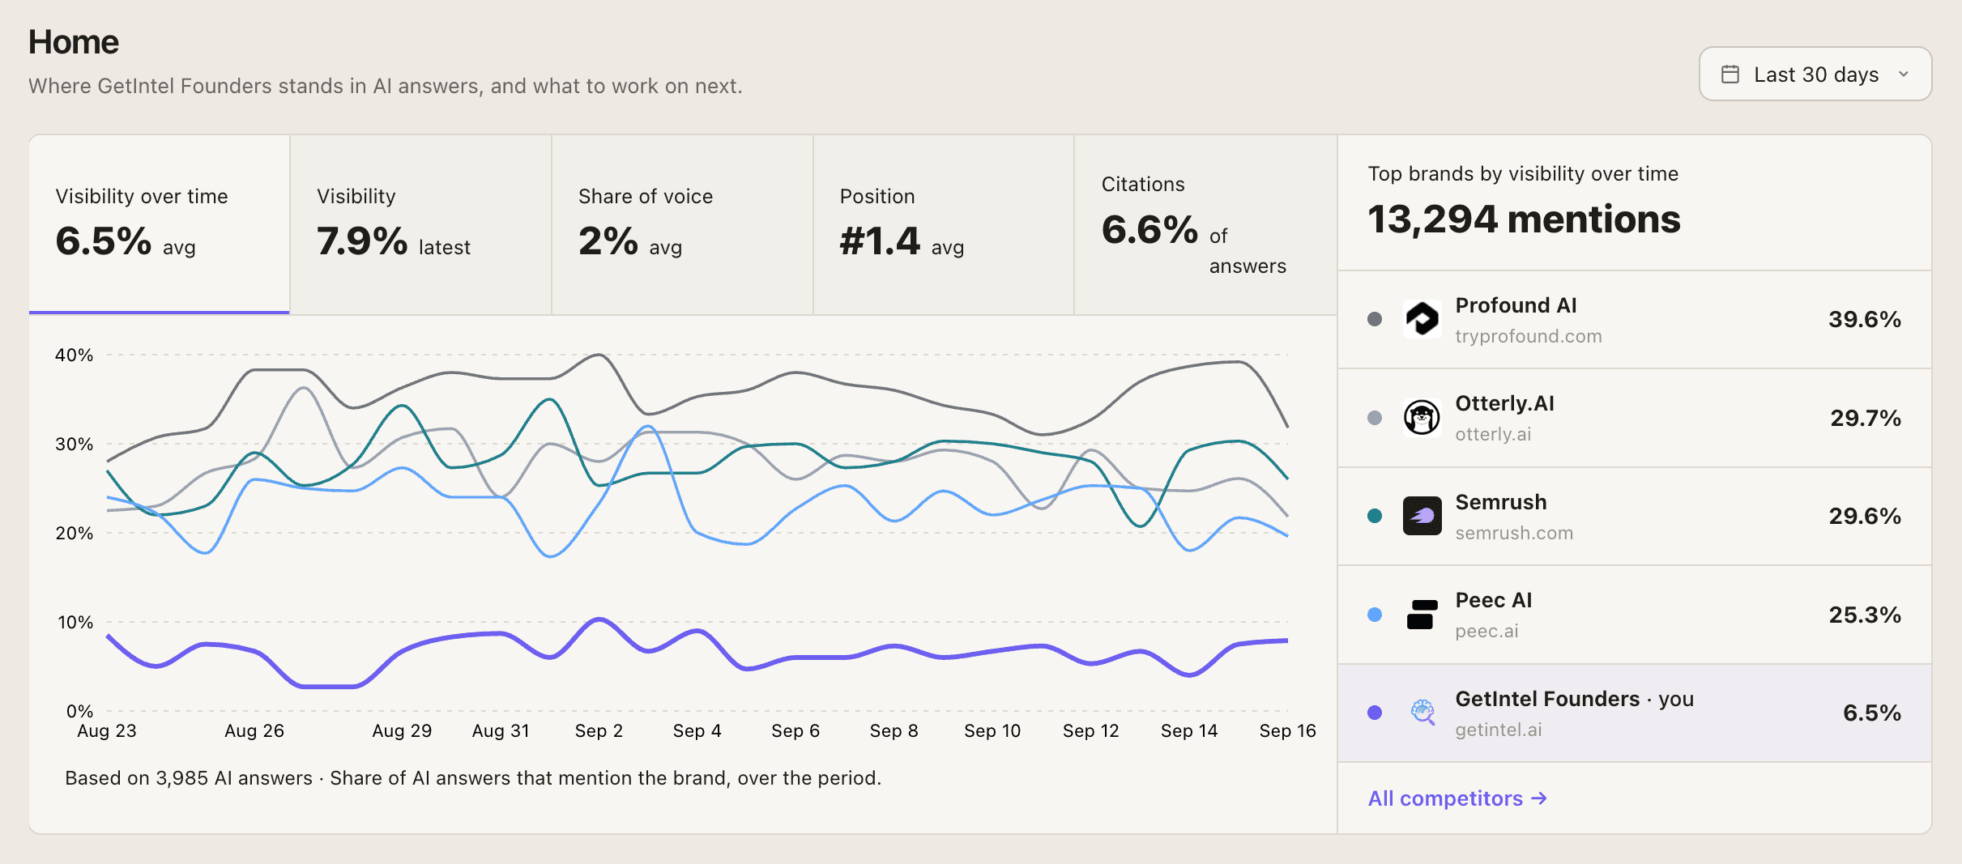The width and height of the screenshot is (1962, 864).
Task: Click the date range chevron arrow
Action: 1904,74
